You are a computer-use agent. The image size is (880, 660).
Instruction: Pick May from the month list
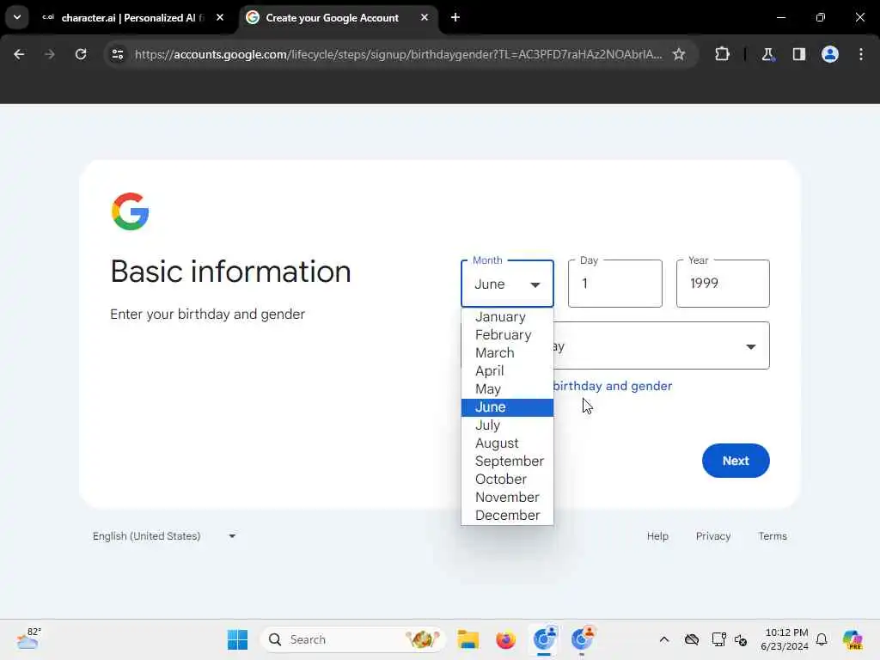(x=507, y=389)
